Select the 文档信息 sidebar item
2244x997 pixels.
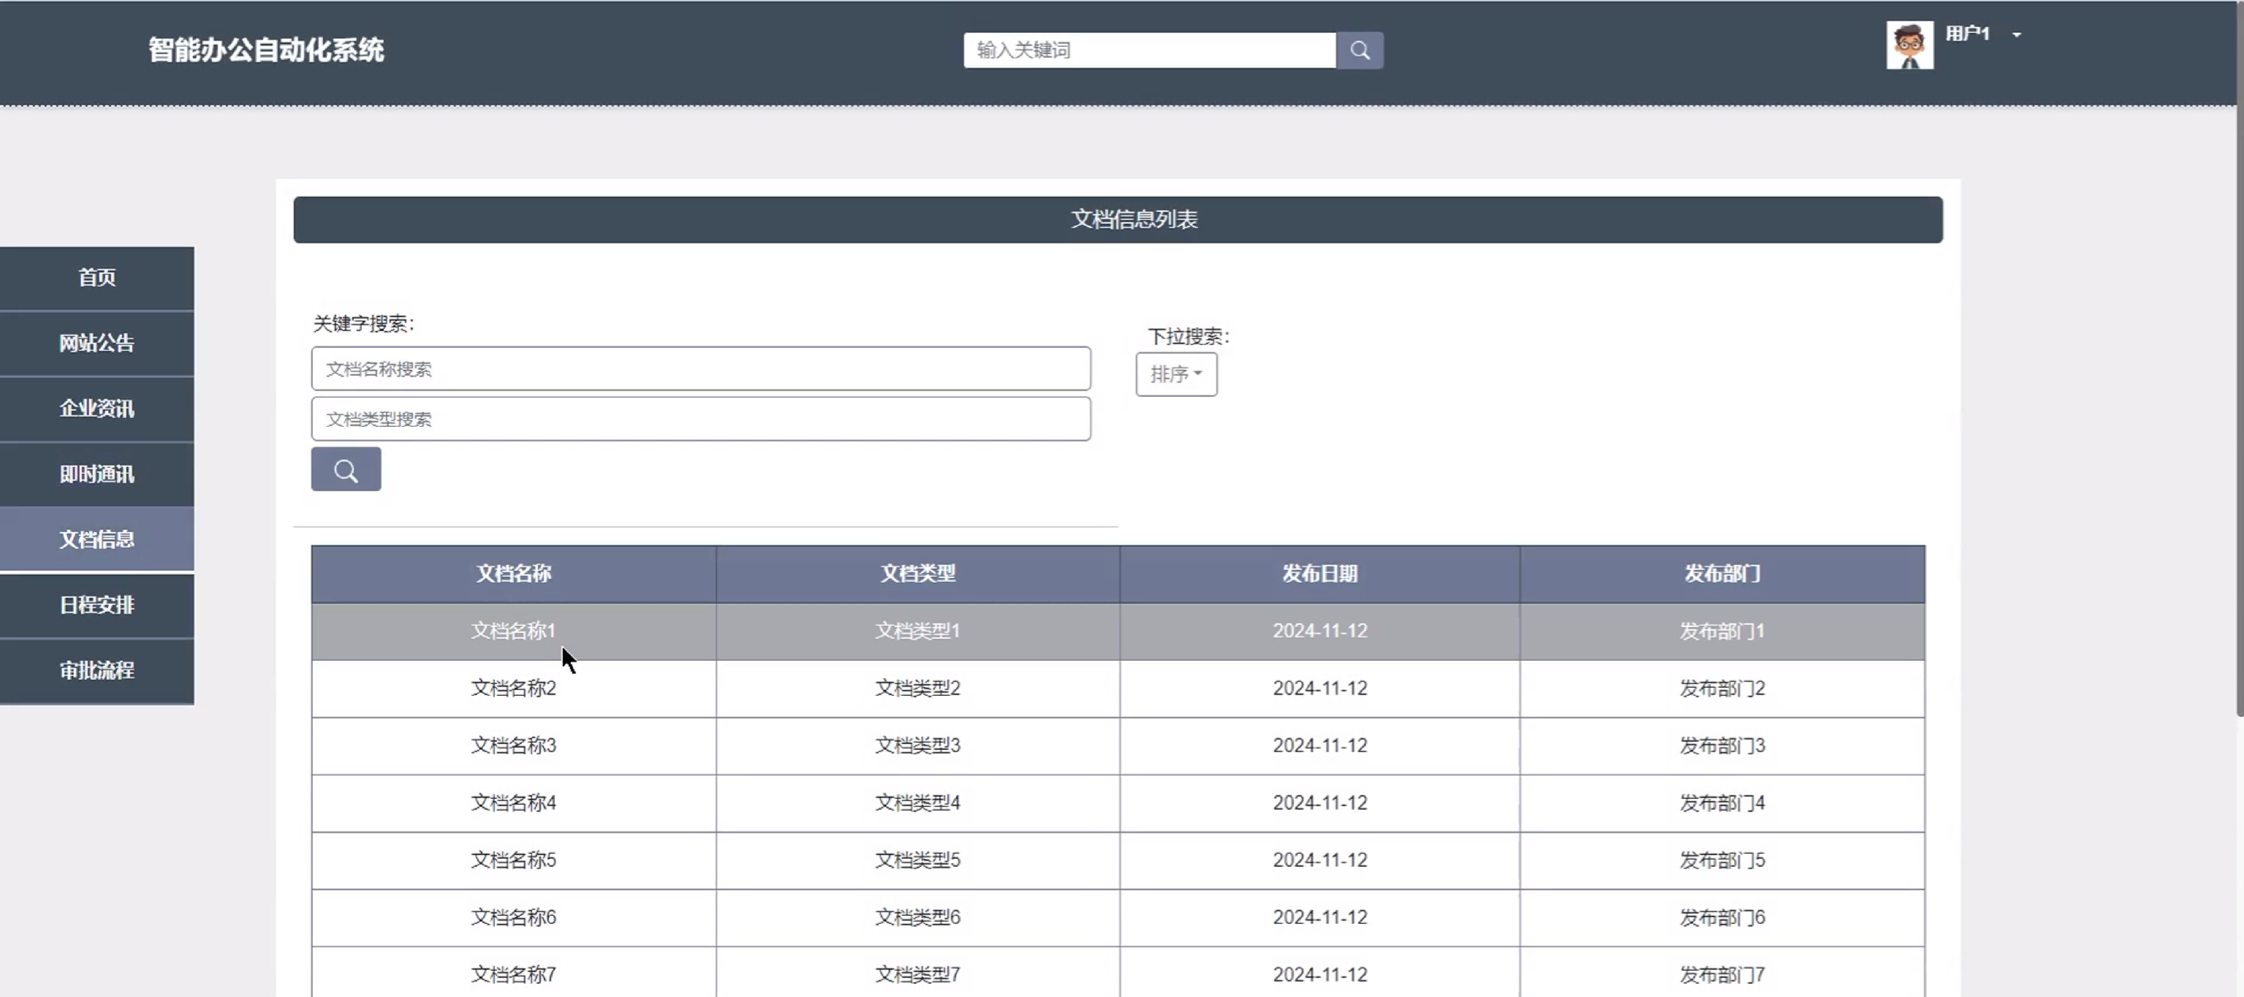[x=96, y=540]
